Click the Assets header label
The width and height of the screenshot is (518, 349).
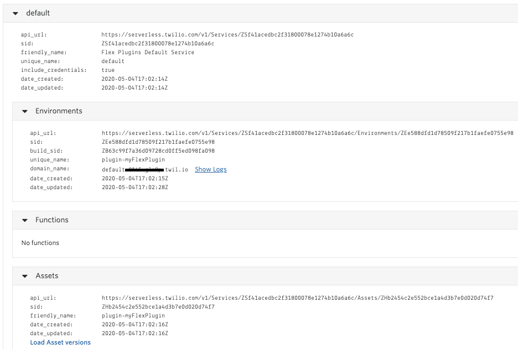[47, 275]
